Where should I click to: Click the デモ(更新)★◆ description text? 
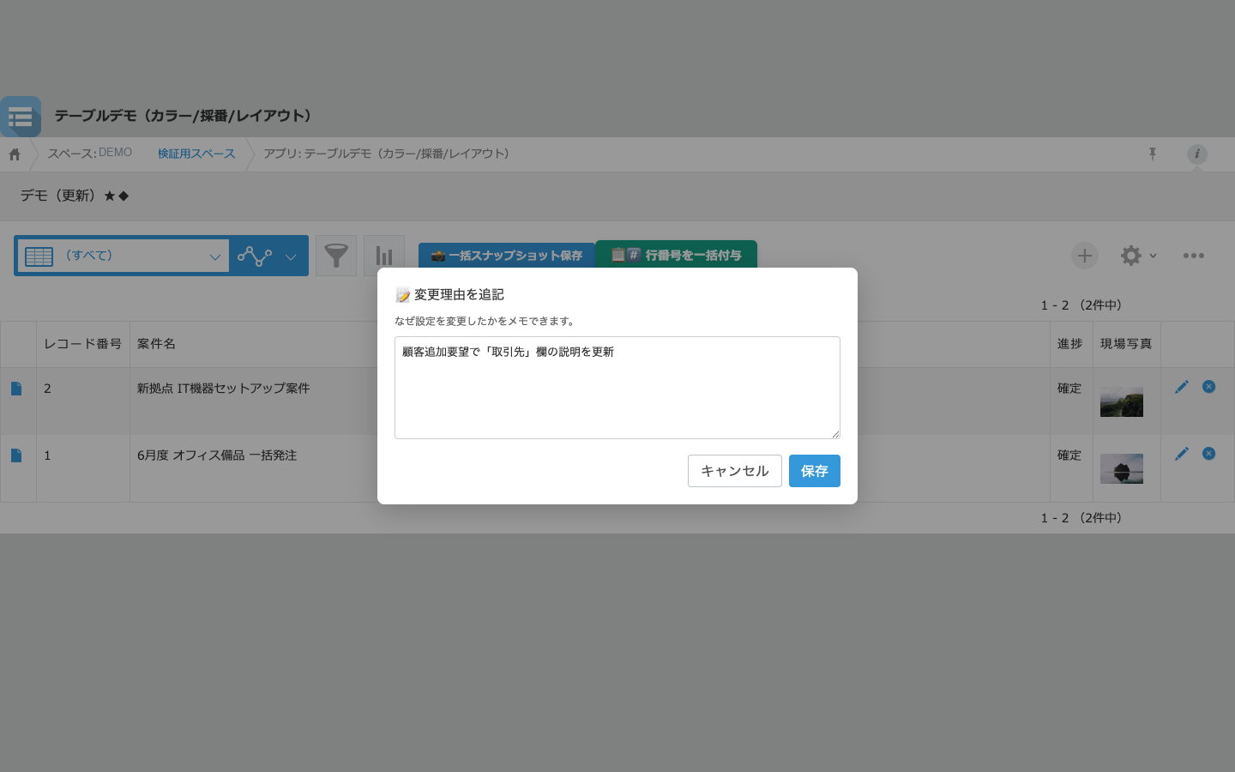75,196
